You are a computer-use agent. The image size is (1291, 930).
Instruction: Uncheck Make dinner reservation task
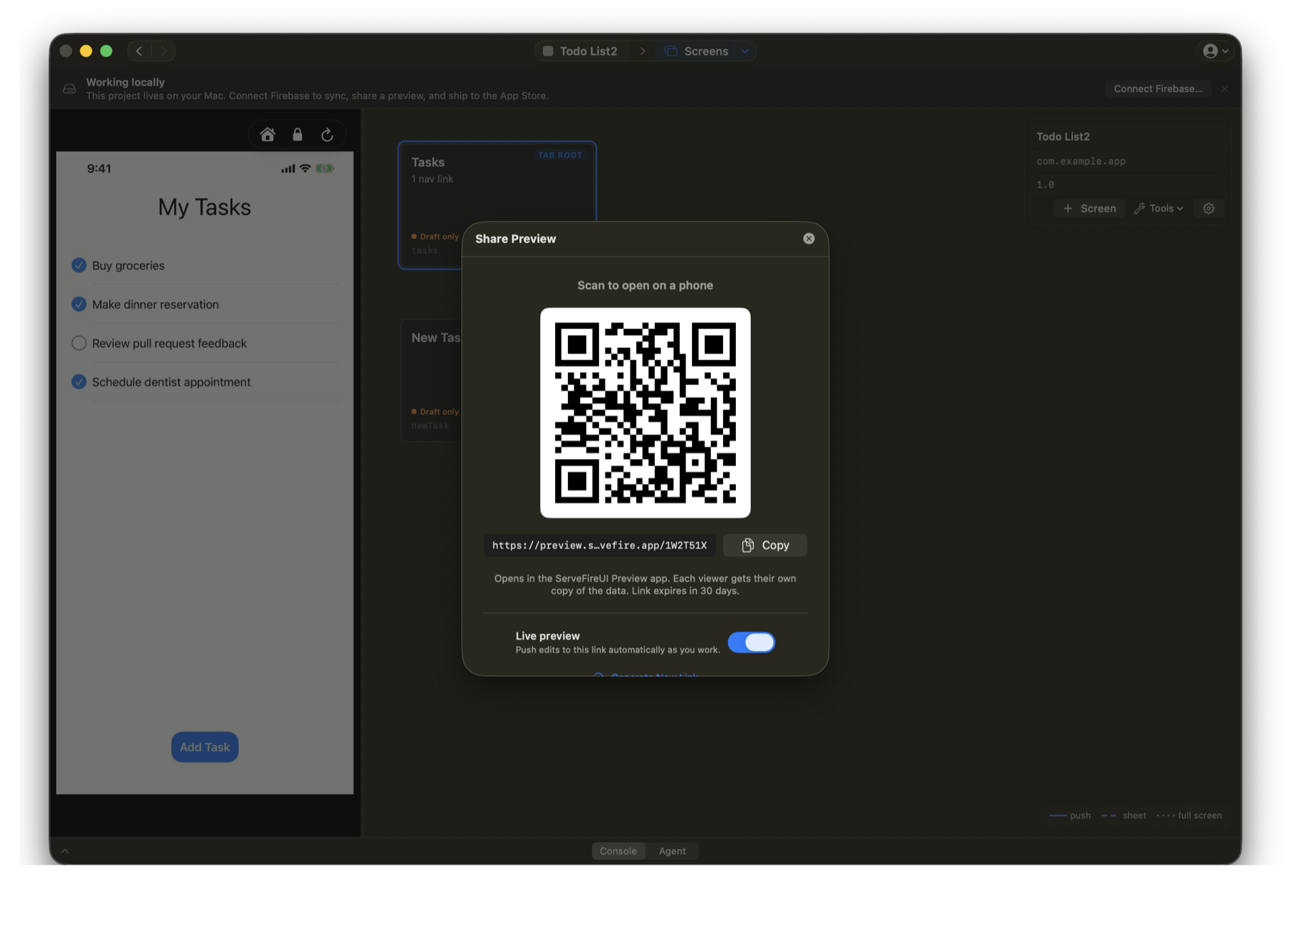click(79, 304)
